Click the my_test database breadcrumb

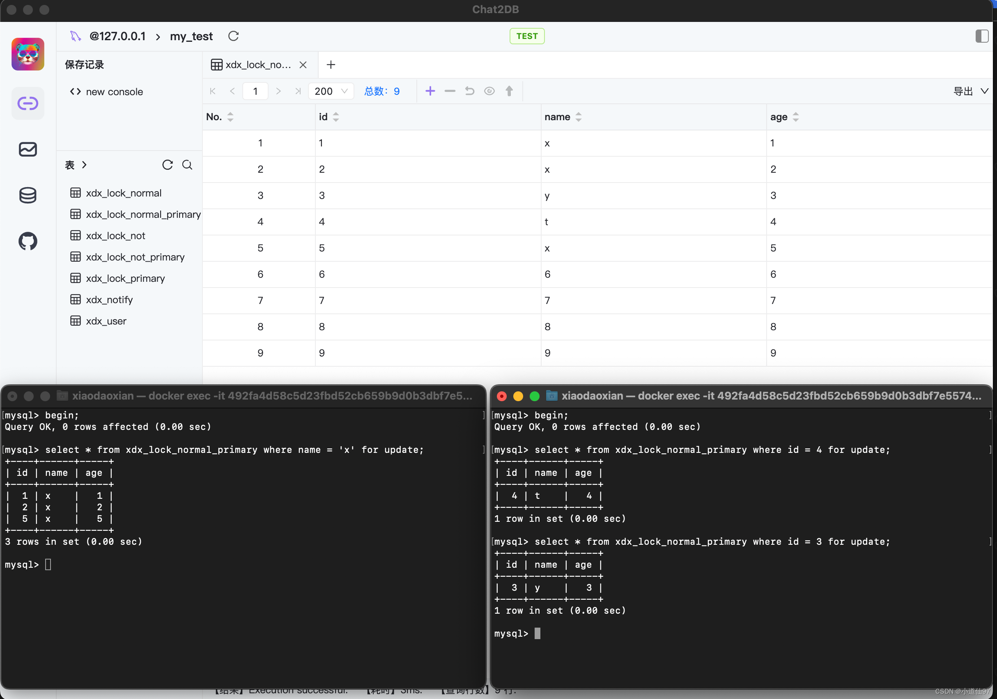[x=191, y=36]
